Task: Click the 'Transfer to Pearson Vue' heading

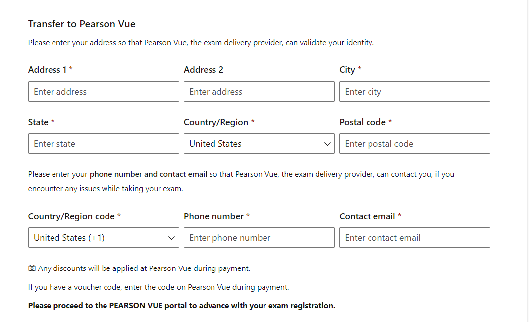Action: coord(82,24)
